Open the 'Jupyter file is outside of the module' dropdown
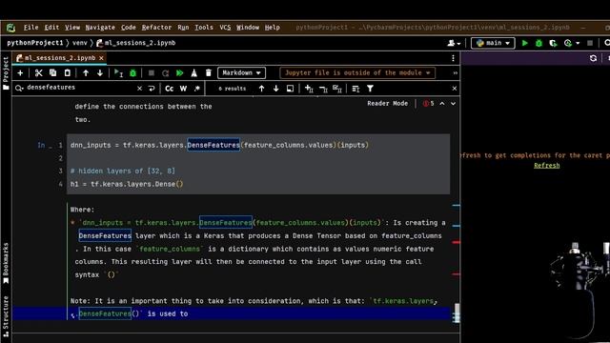This screenshot has height=343, width=610. click(357, 73)
